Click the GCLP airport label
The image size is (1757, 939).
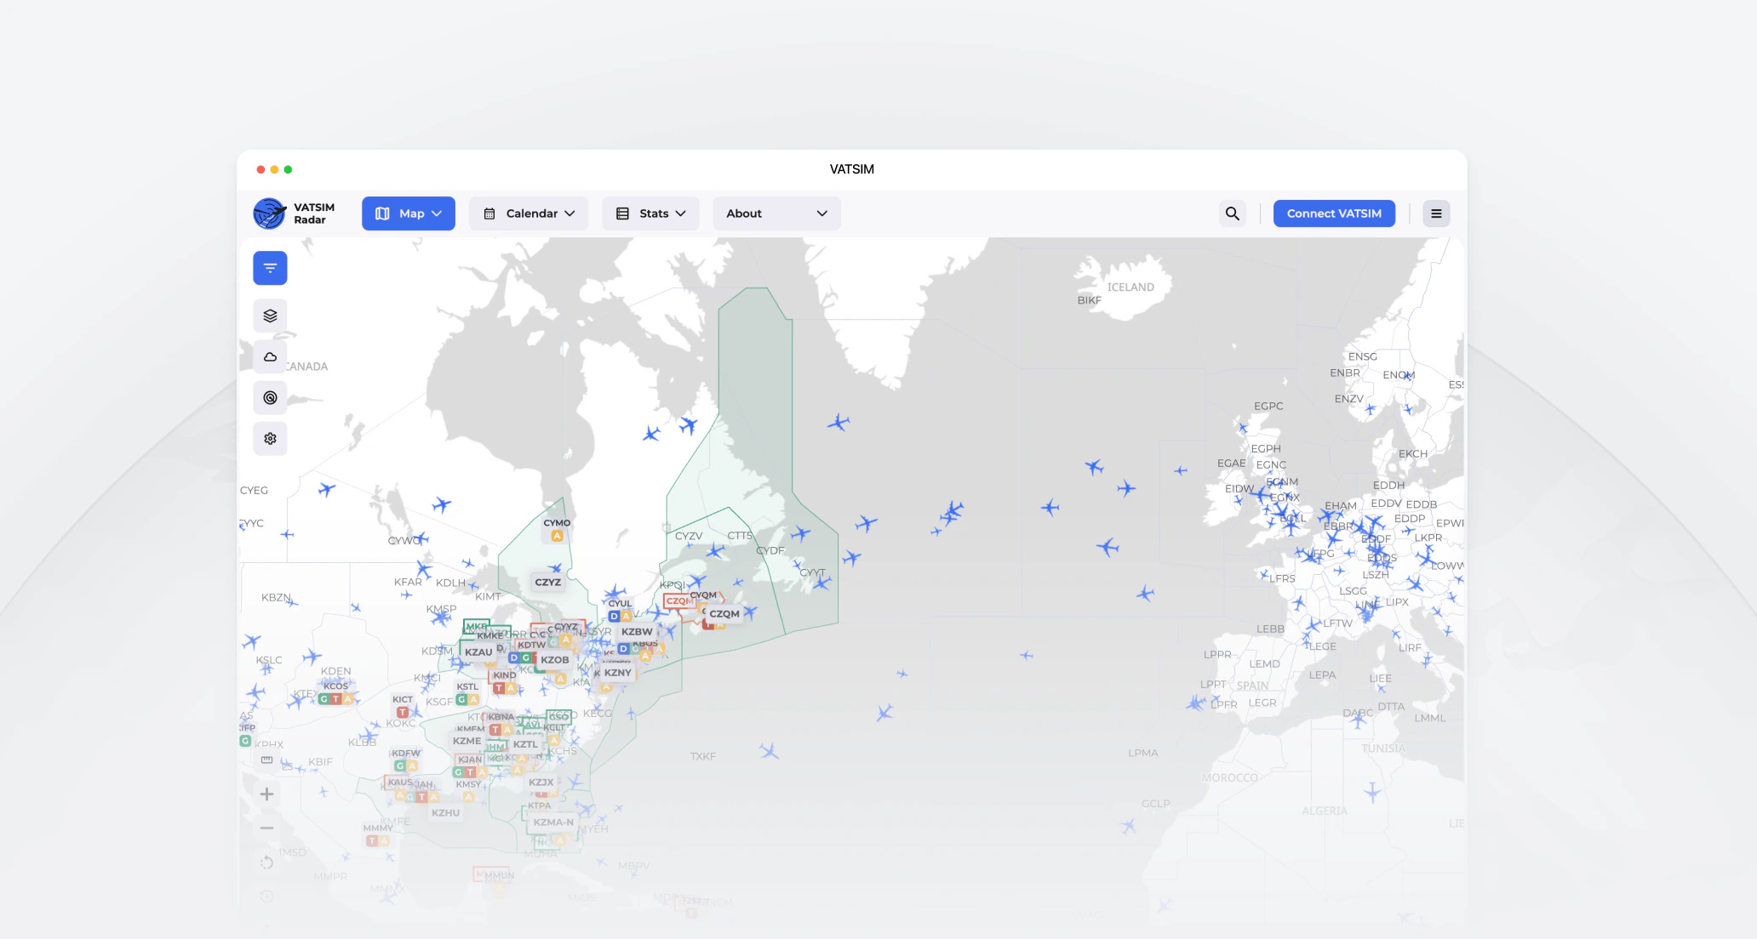[1156, 804]
